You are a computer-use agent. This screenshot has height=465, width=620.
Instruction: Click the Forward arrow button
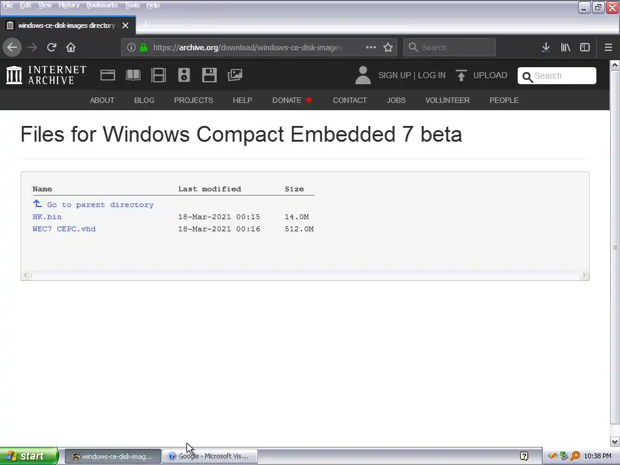pyautogui.click(x=32, y=47)
